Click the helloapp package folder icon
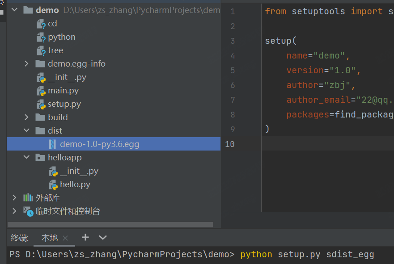The image size is (394, 264). point(40,158)
